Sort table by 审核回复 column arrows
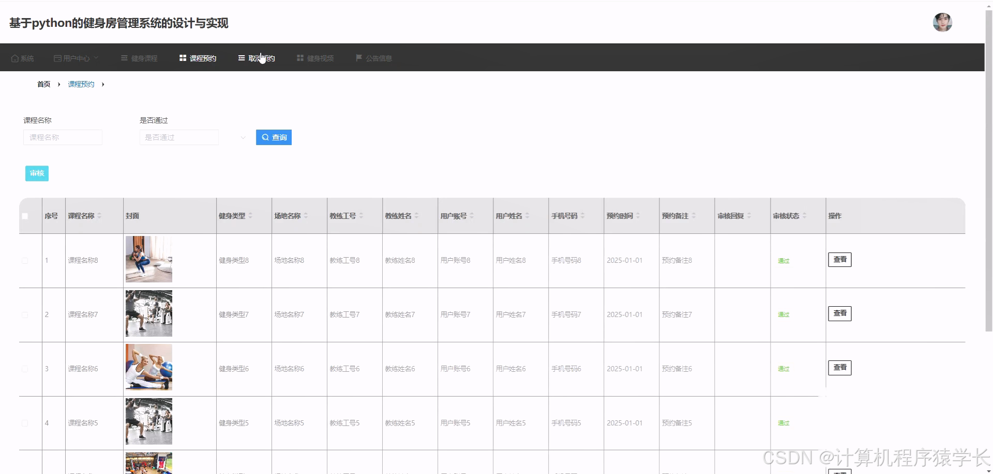Screen dimensions: 993x474 749,216
